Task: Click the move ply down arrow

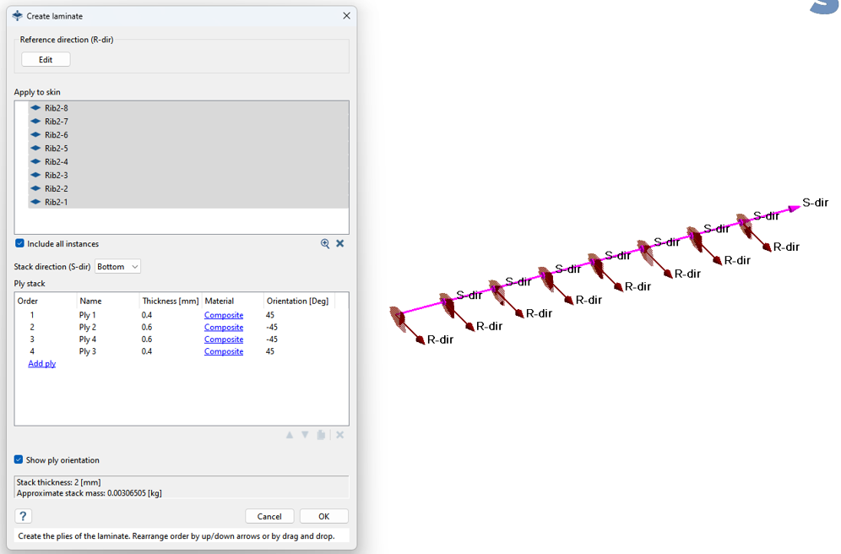Action: (x=306, y=435)
